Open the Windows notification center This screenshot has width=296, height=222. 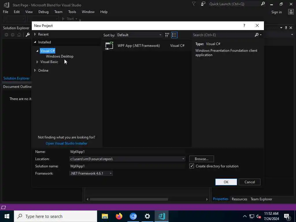(x=287, y=216)
